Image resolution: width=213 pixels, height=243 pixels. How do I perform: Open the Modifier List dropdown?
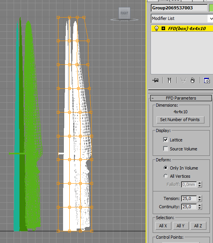pos(182,18)
